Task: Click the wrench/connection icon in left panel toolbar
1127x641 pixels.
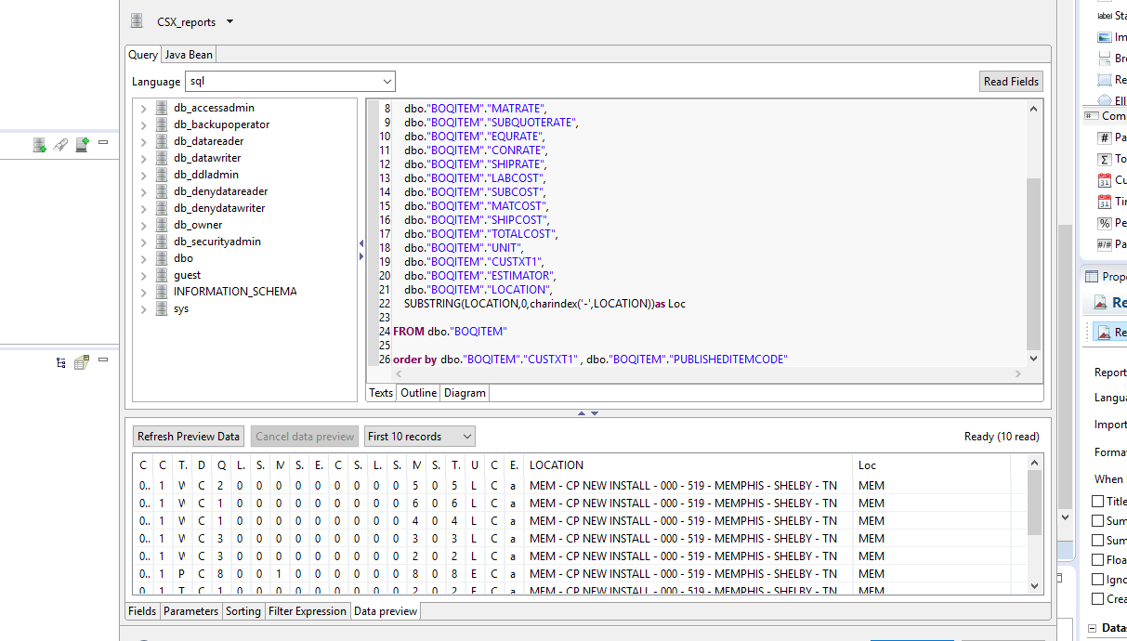Action: pos(60,145)
